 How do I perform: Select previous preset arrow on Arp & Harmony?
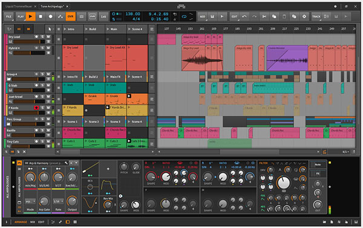point(71,163)
